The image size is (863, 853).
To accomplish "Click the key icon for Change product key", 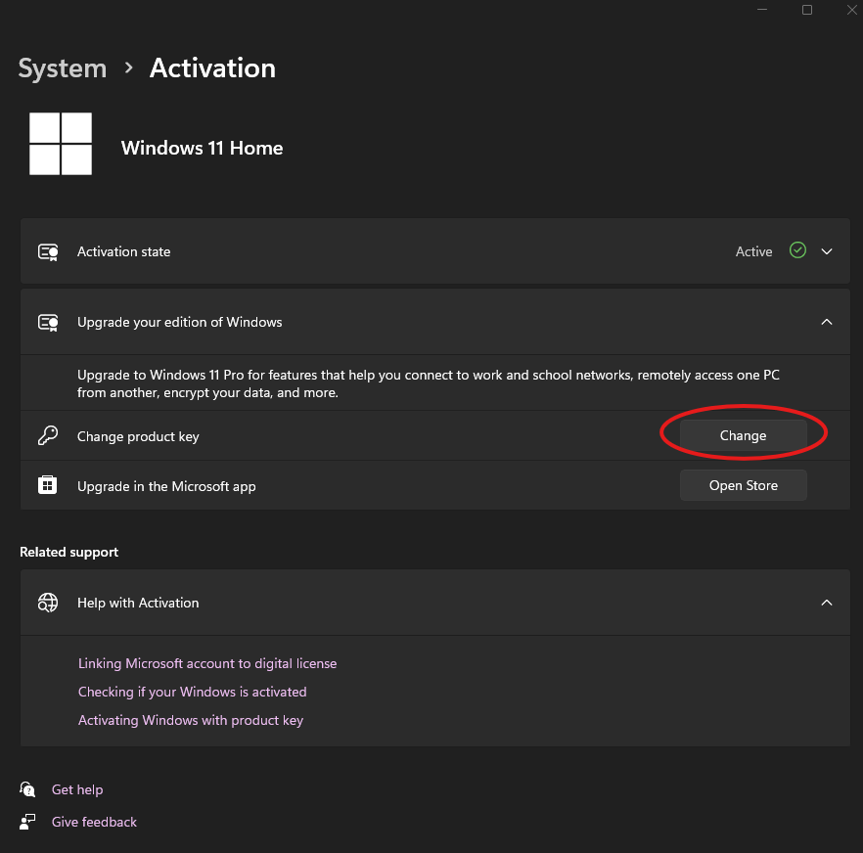I will pos(48,436).
